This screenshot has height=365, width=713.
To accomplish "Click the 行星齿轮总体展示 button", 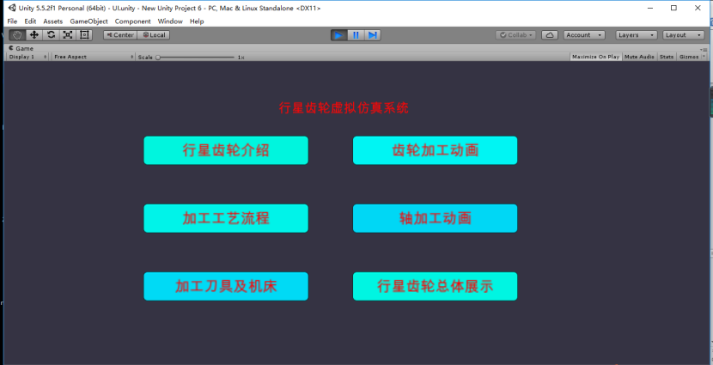I will coord(436,286).
